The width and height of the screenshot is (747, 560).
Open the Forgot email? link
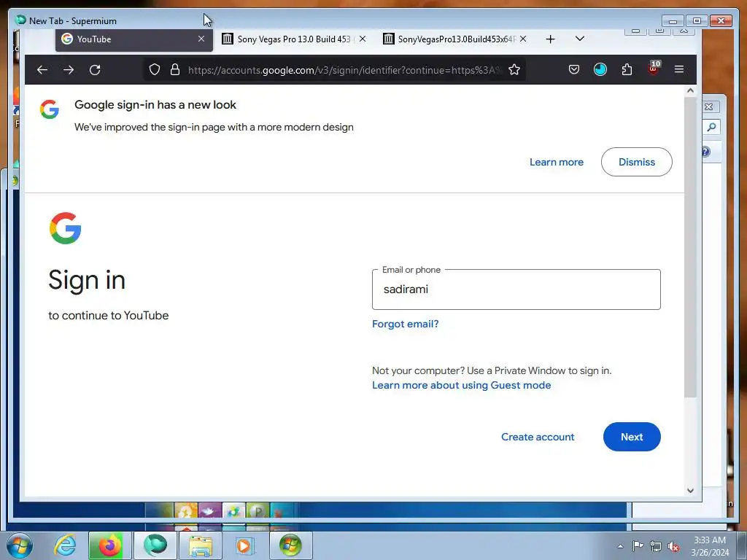tap(406, 324)
